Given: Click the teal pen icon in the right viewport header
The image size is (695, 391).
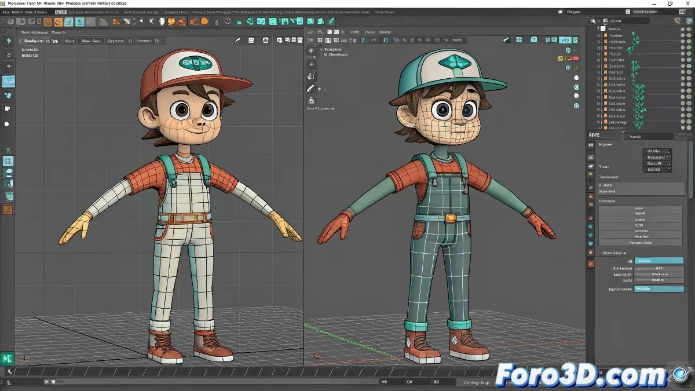Looking at the screenshot, I should 506,40.
